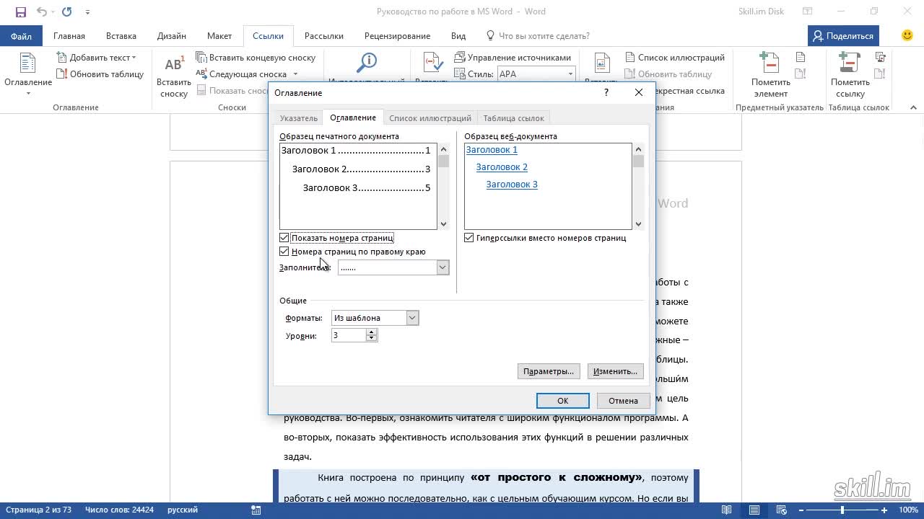Image resolution: width=924 pixels, height=519 pixels.
Task: Click Пометить элемент icon
Action: click(770, 63)
